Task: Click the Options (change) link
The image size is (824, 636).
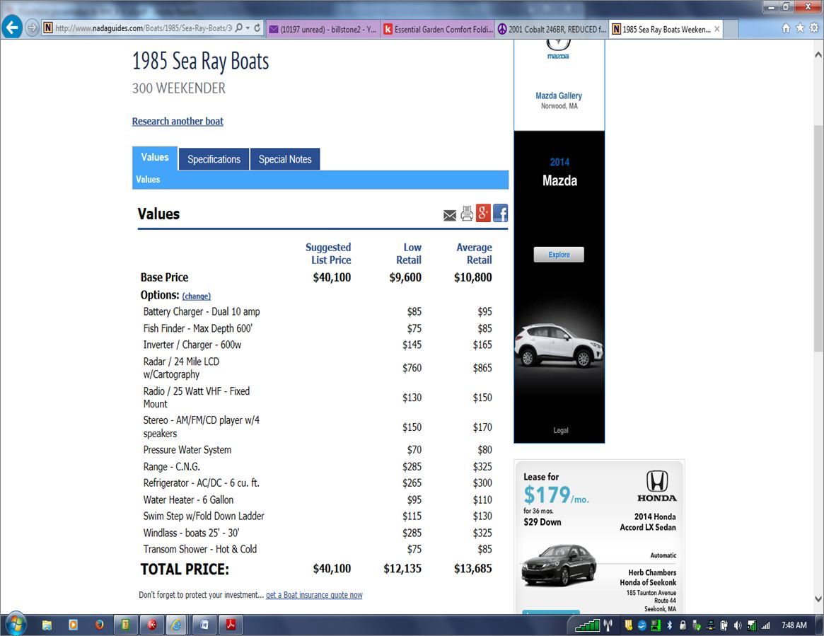Action: coord(197,296)
